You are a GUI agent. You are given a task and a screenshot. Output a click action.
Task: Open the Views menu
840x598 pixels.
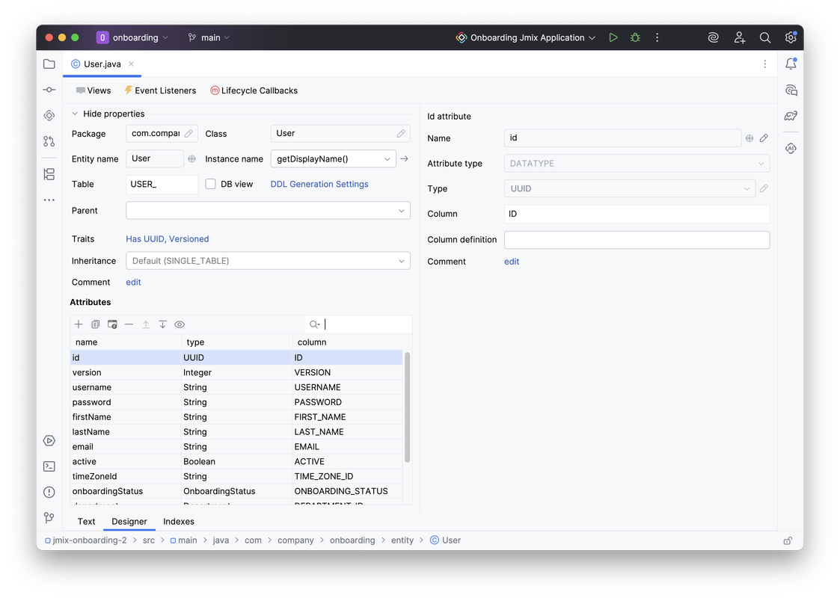coord(93,90)
